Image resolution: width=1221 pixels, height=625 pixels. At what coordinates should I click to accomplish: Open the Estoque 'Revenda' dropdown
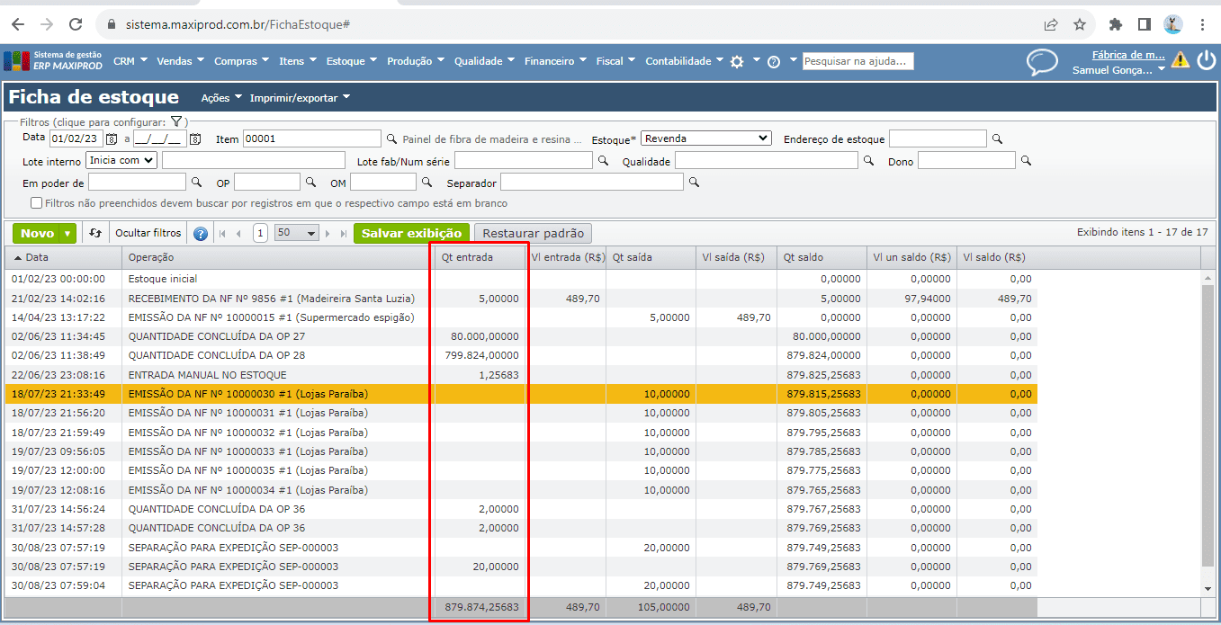(x=706, y=138)
